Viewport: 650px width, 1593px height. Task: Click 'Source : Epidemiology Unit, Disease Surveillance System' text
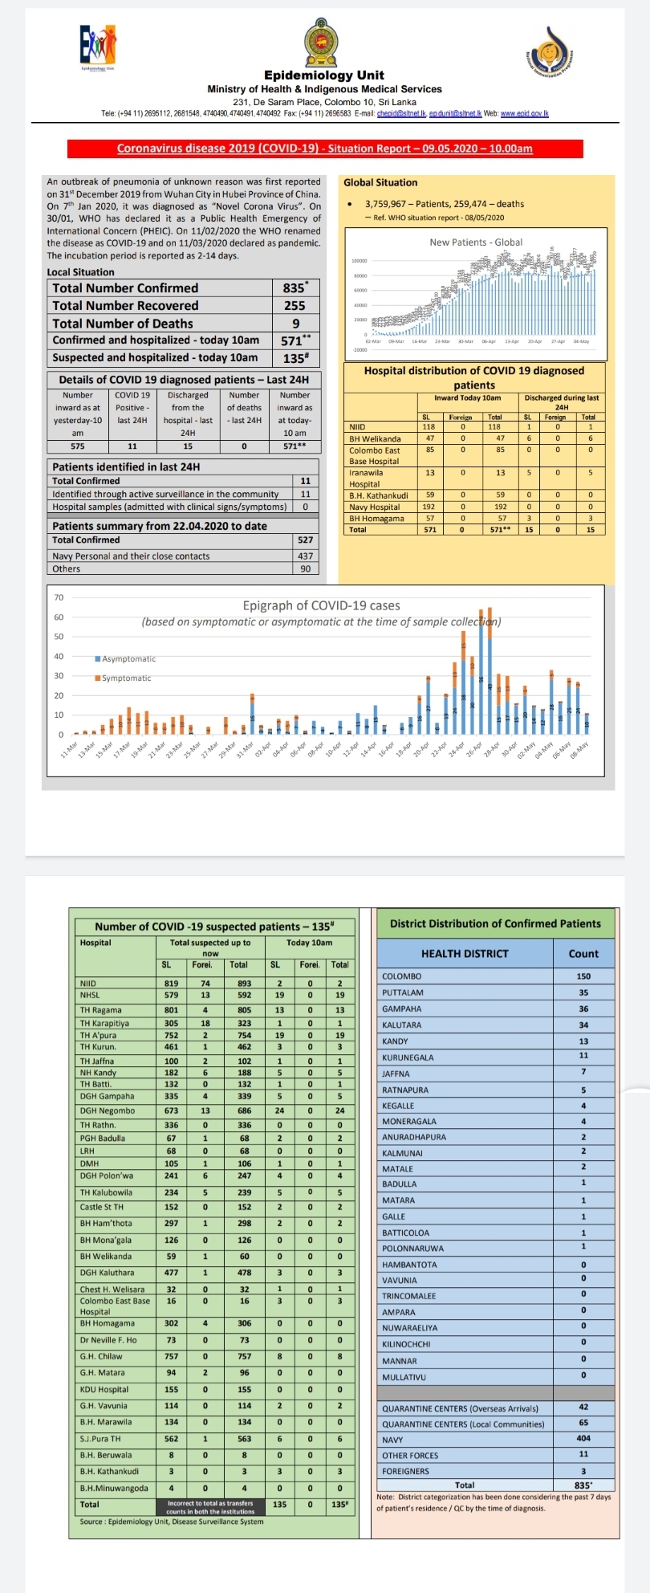171,1522
